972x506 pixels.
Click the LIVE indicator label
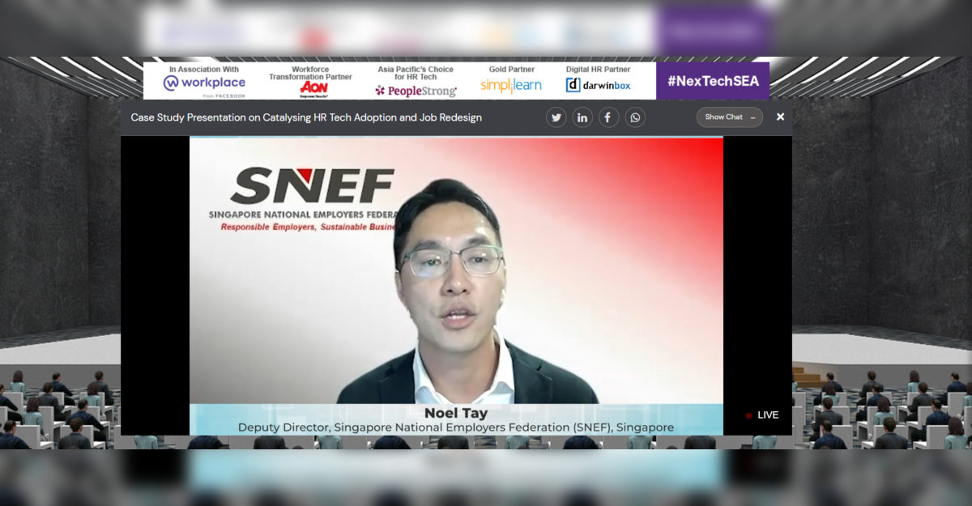point(768,415)
